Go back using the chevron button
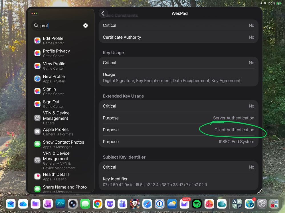 coord(103,13)
